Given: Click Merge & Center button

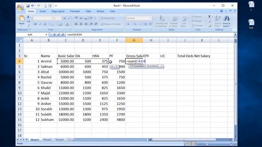Looking at the screenshot, I should pos(112,24).
